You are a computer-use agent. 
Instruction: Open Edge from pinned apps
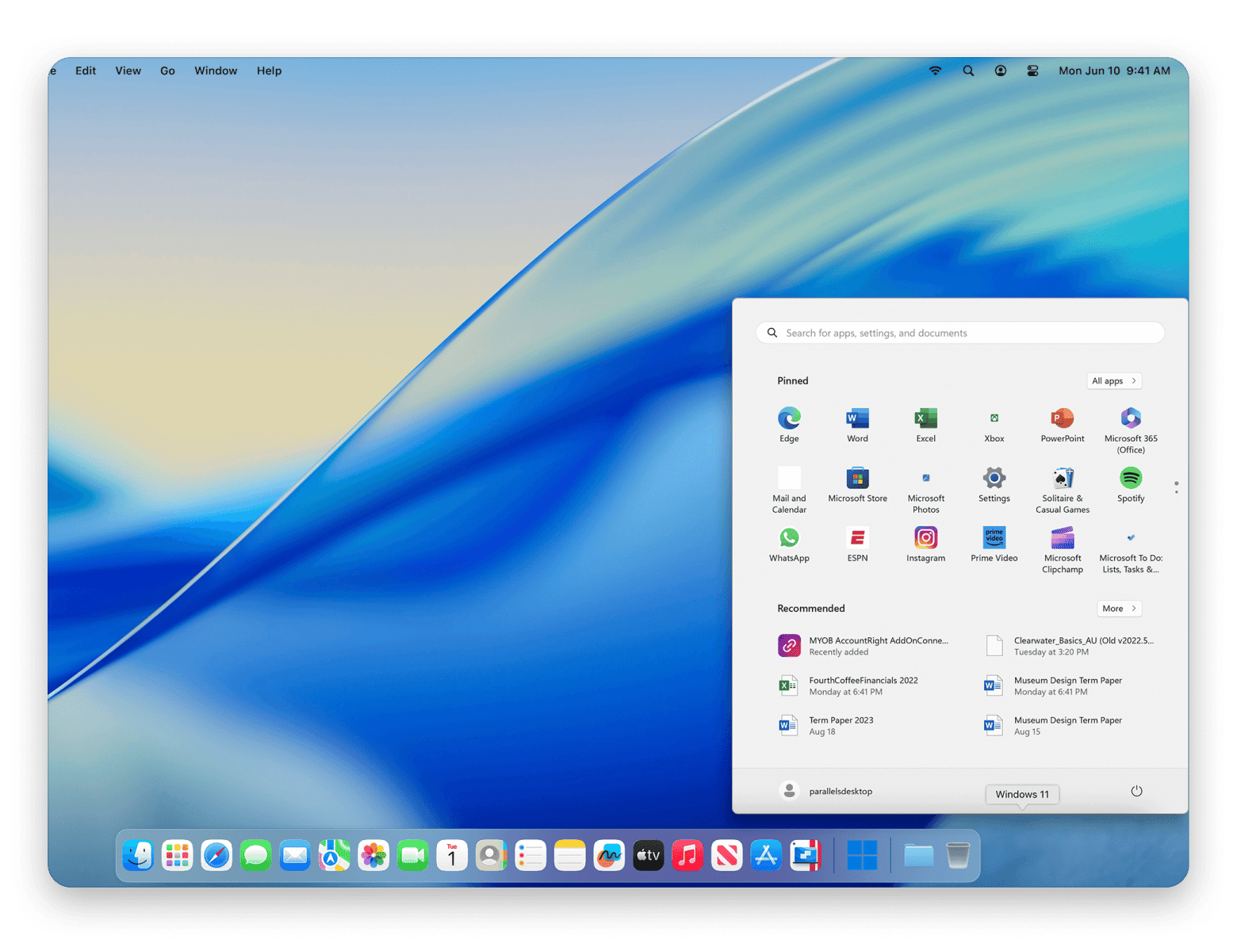click(x=788, y=425)
